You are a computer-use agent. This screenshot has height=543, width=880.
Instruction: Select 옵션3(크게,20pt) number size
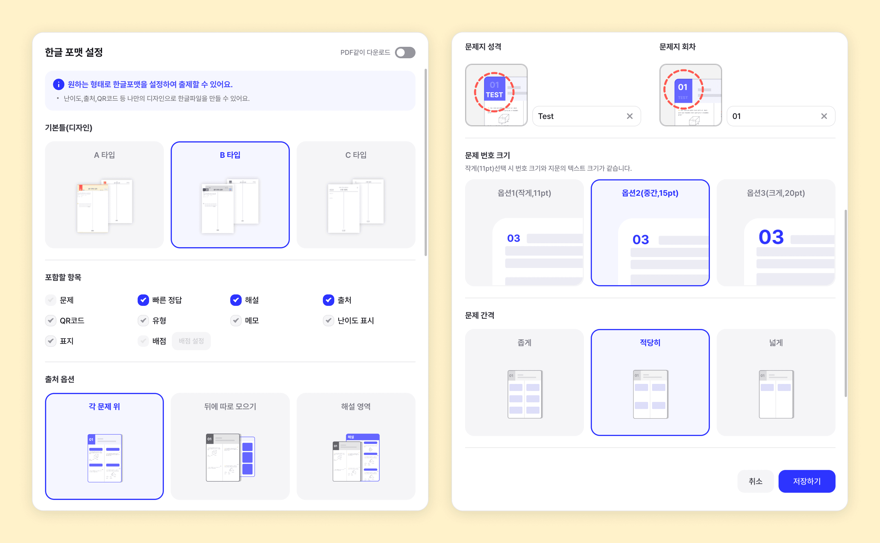[x=776, y=233]
